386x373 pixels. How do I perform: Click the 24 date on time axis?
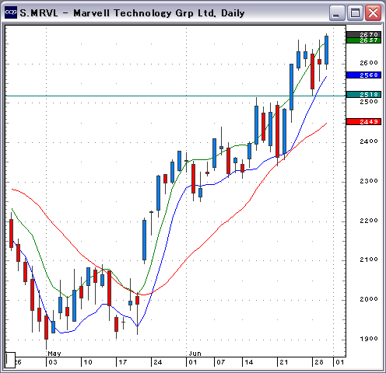[x=158, y=362]
